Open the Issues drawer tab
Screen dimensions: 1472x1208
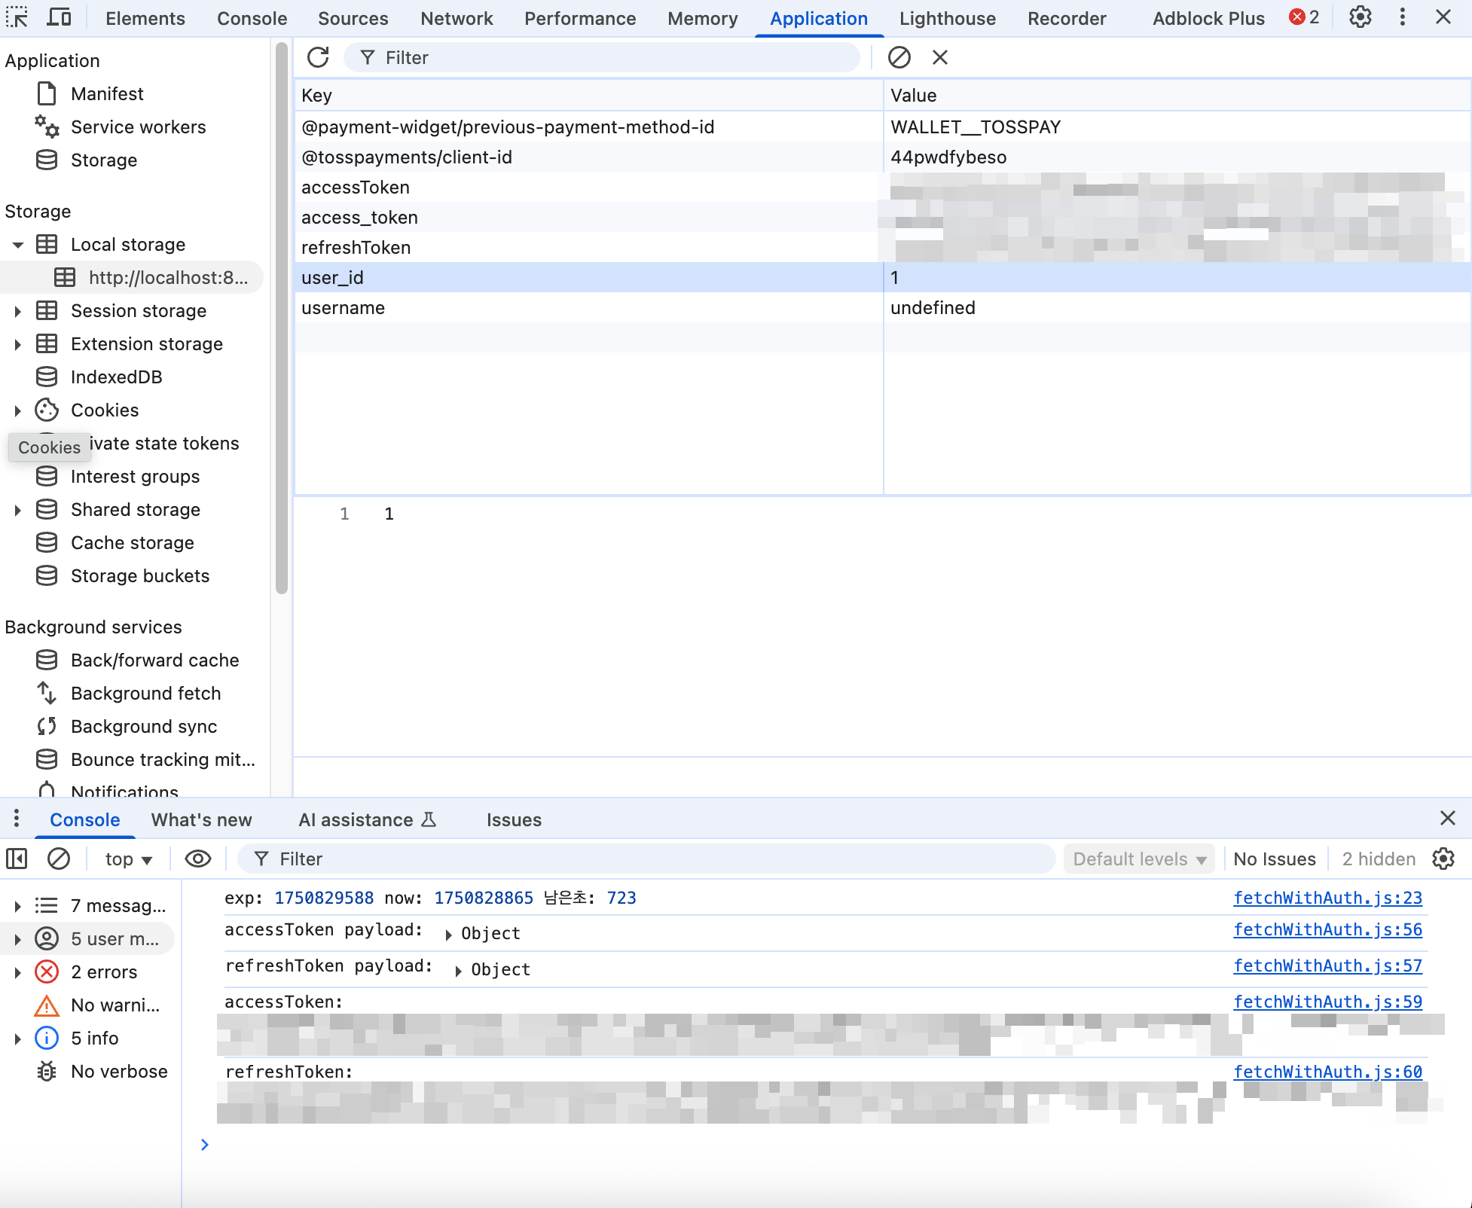click(514, 819)
